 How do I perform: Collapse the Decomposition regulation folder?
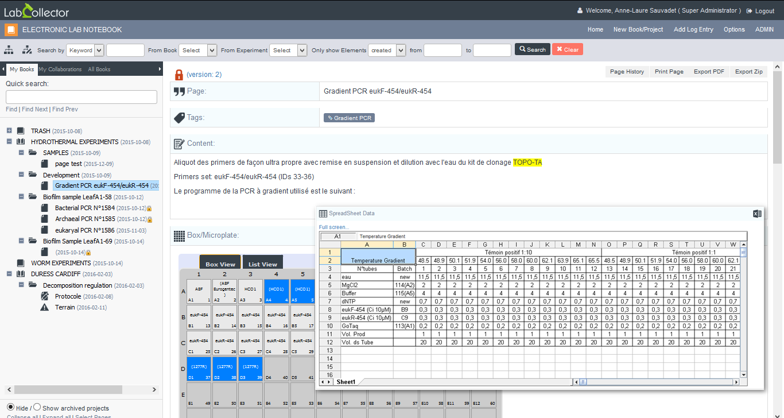coord(21,285)
